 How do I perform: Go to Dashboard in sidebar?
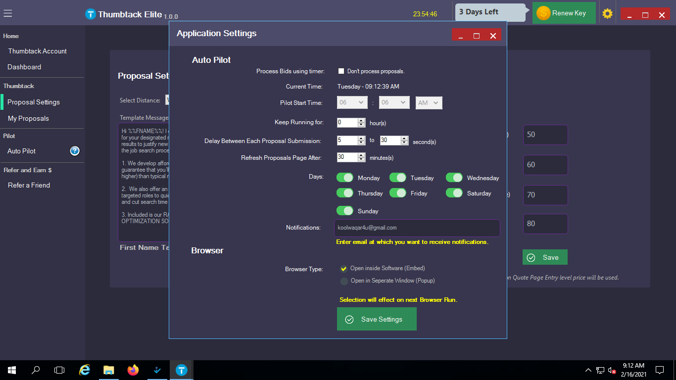point(24,67)
